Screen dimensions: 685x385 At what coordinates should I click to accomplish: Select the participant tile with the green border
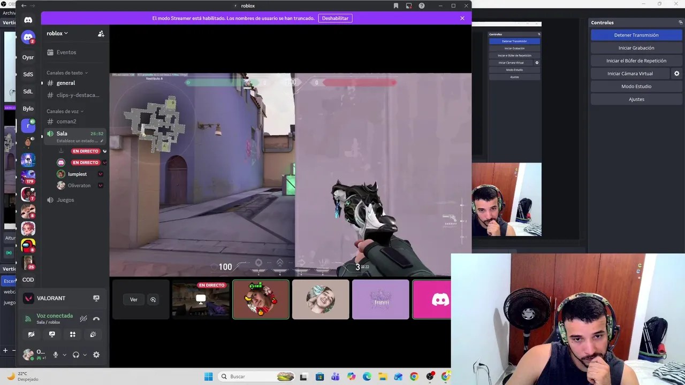(x=261, y=299)
